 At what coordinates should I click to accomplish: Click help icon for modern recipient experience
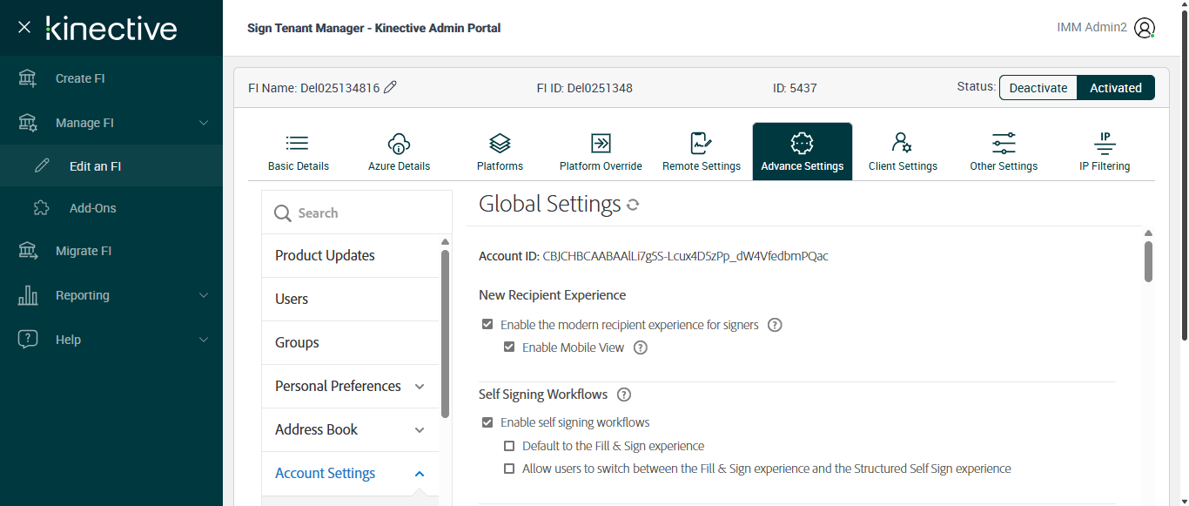point(775,325)
